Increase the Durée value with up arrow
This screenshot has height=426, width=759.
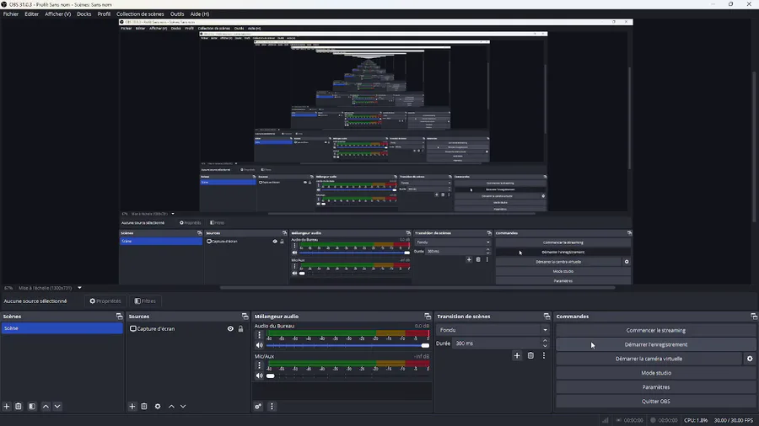coord(545,341)
